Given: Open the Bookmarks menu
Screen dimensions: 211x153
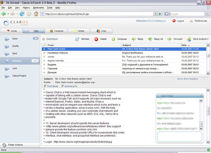Looking at the screenshot, I should [39, 8].
